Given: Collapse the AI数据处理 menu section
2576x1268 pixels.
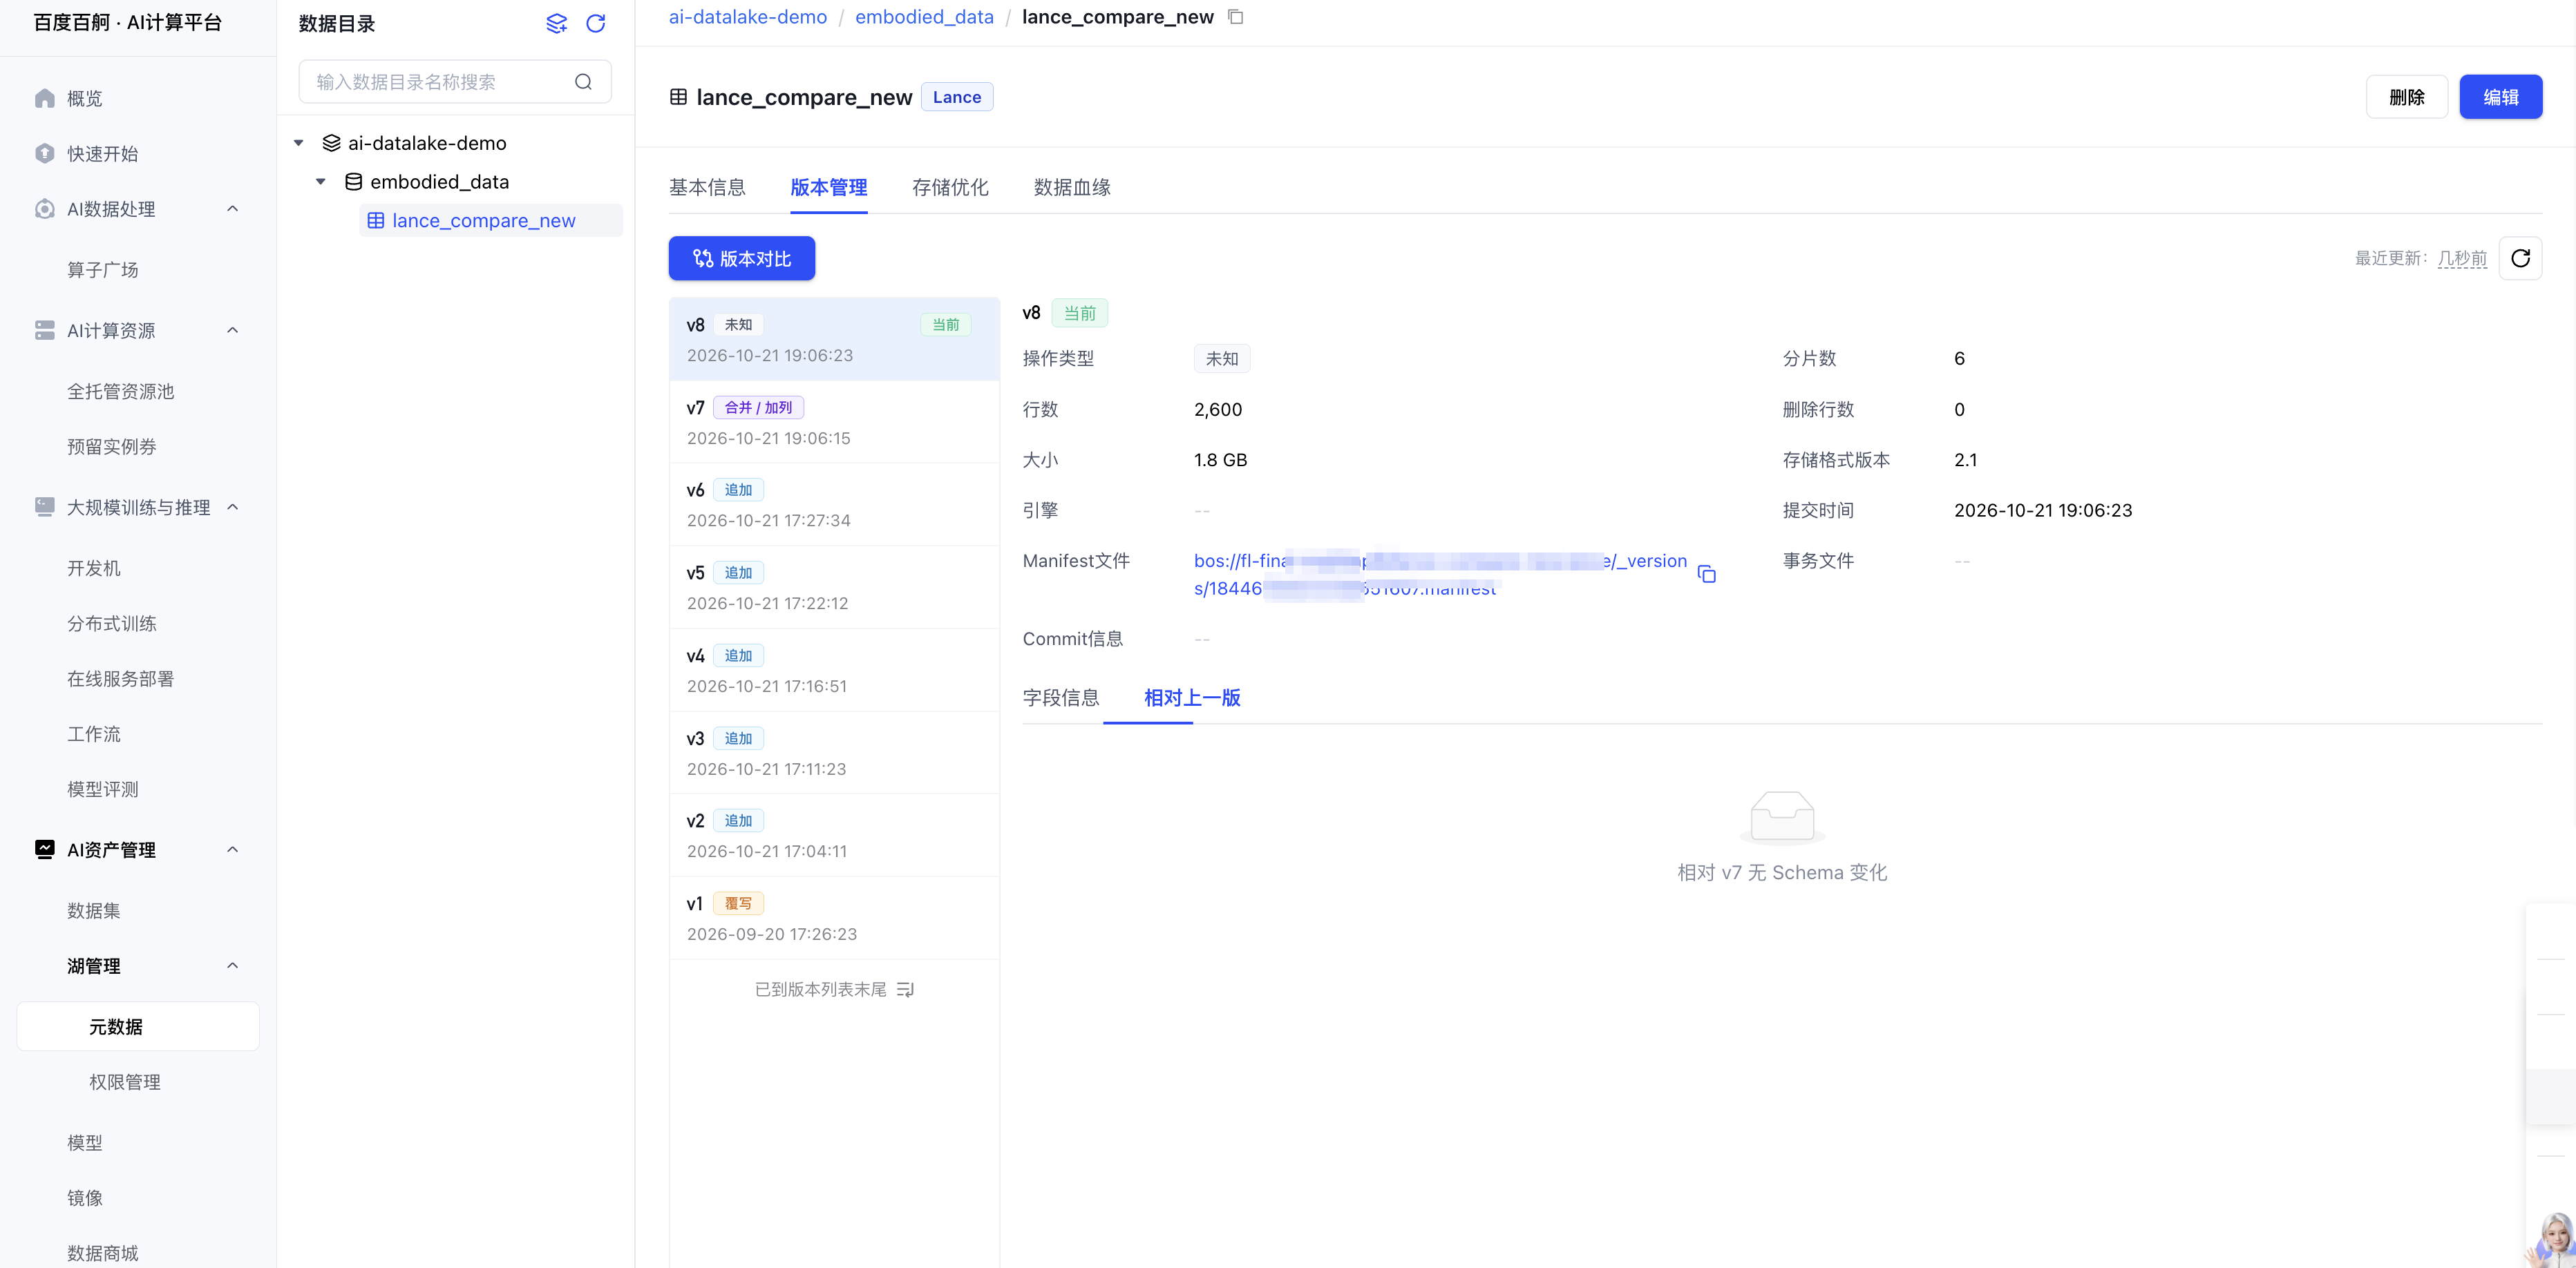Looking at the screenshot, I should [233, 209].
